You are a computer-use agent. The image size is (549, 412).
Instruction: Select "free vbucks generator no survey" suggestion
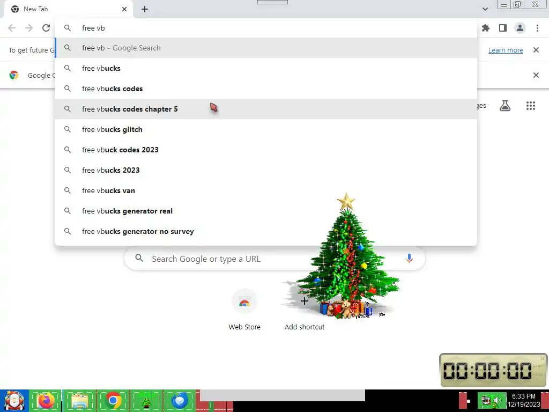[x=266, y=231]
